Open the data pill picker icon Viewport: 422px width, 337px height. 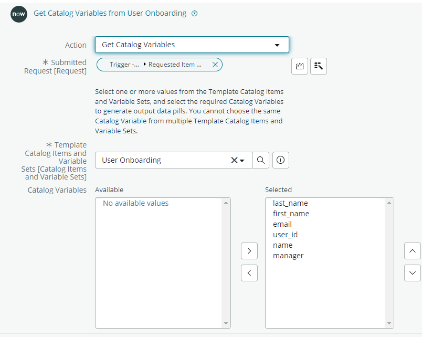(x=319, y=66)
